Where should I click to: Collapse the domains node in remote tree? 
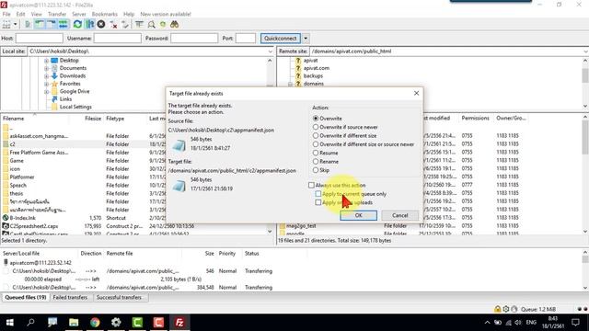290,84
